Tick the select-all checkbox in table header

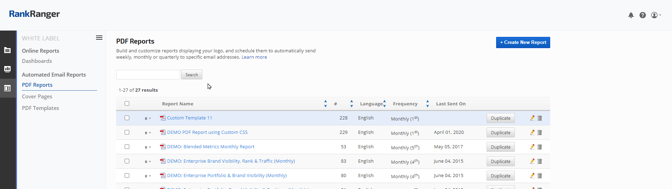click(127, 104)
